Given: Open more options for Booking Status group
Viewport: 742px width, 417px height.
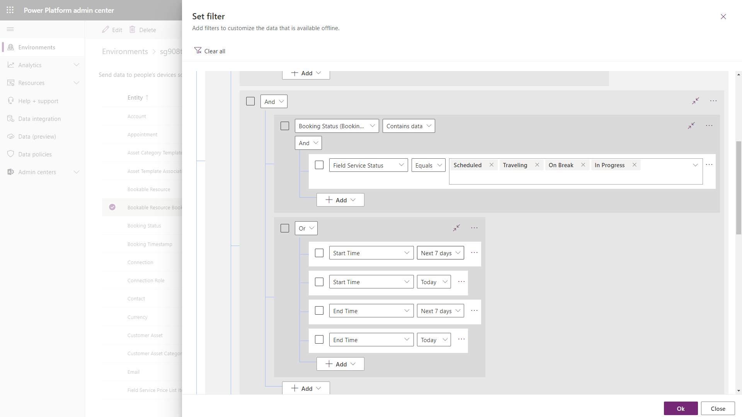Looking at the screenshot, I should [x=709, y=126].
